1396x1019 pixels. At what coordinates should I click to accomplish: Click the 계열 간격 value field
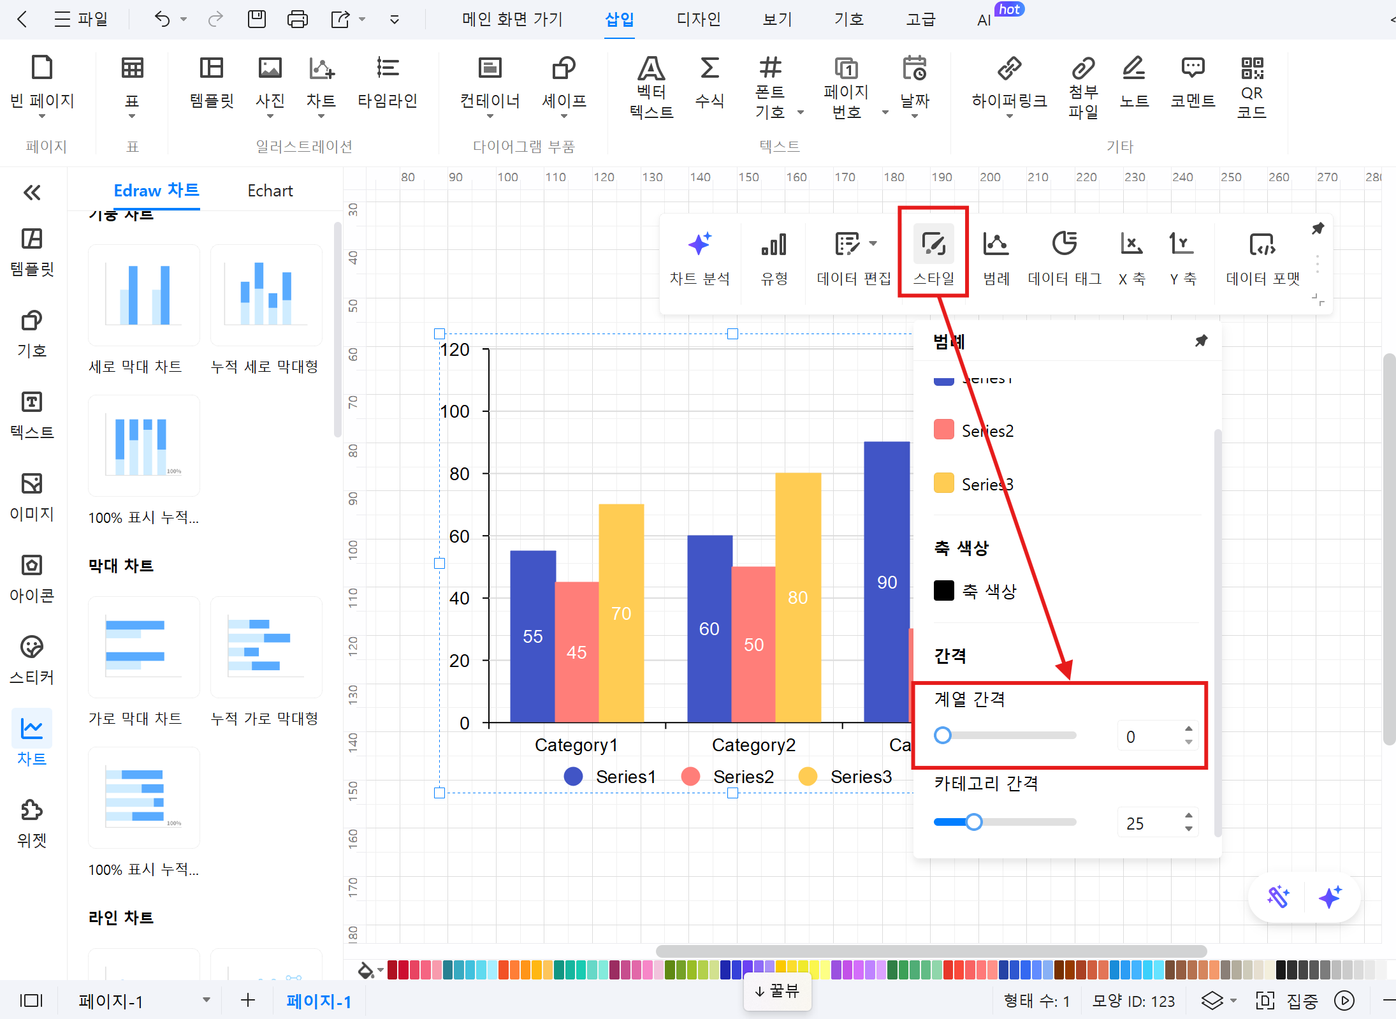pos(1149,737)
